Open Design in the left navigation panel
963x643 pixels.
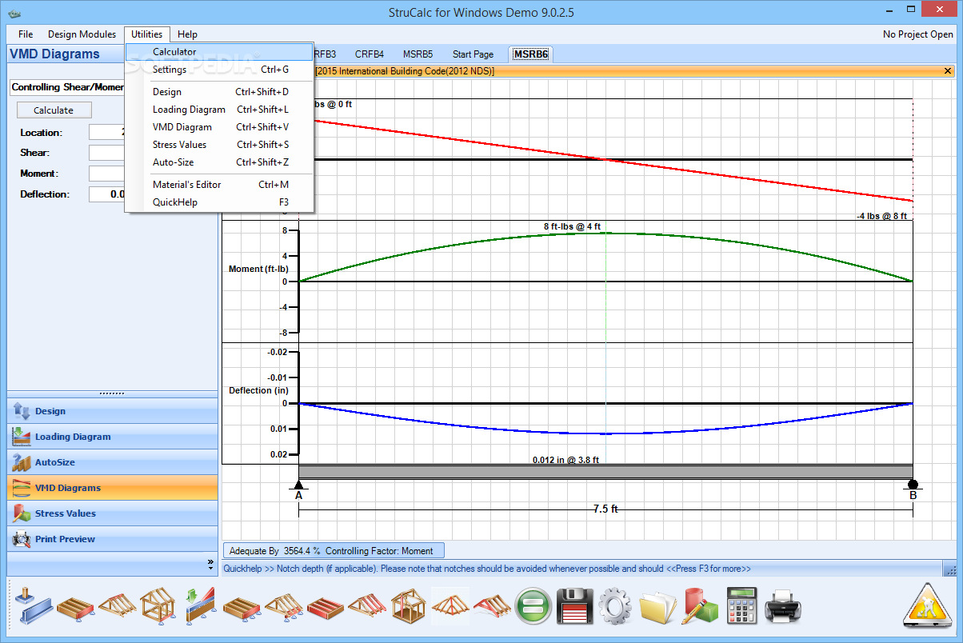(x=112, y=411)
